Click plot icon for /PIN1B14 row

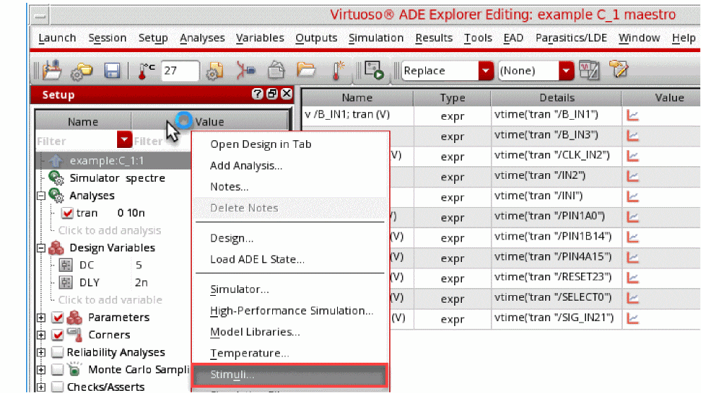pos(633,237)
